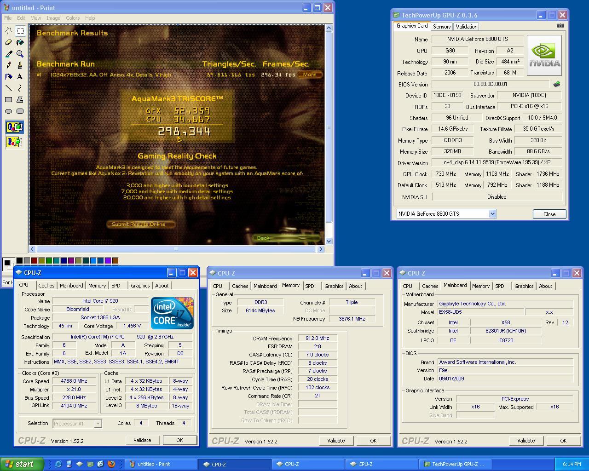This screenshot has width=589, height=471.
Task: Click OK in the left CPU-Z window
Action: (x=179, y=440)
